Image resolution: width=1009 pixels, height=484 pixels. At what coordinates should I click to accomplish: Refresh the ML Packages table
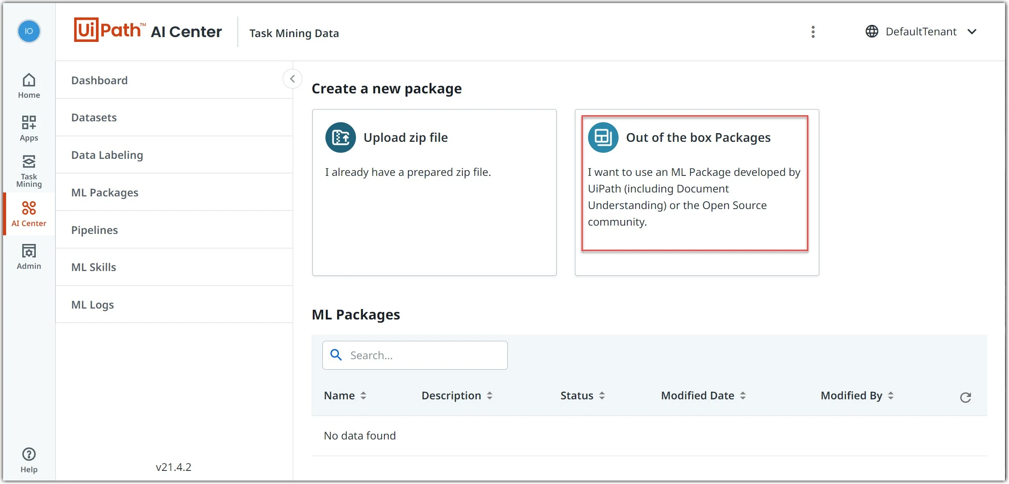pyautogui.click(x=965, y=397)
